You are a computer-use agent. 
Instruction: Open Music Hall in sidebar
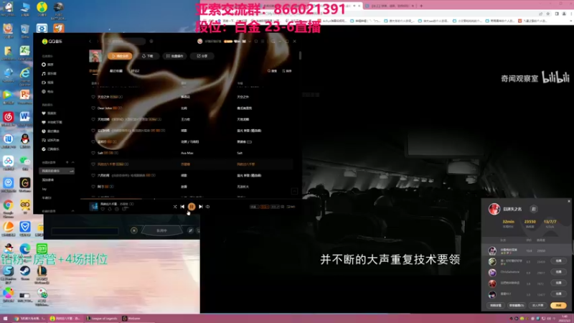tap(49, 74)
